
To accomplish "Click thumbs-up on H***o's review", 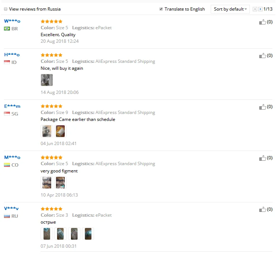I will [262, 56].
